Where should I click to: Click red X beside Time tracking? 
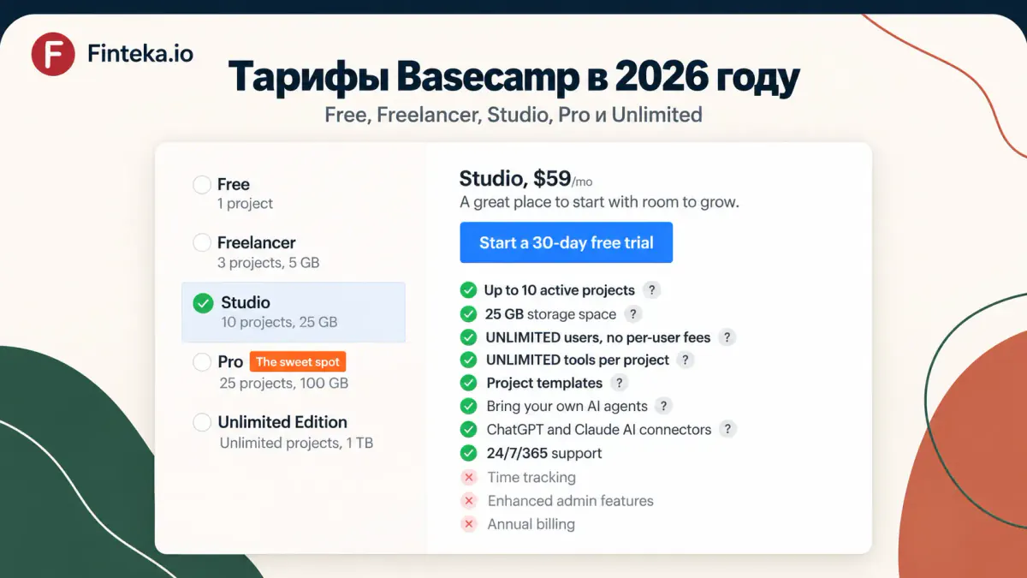tap(468, 477)
